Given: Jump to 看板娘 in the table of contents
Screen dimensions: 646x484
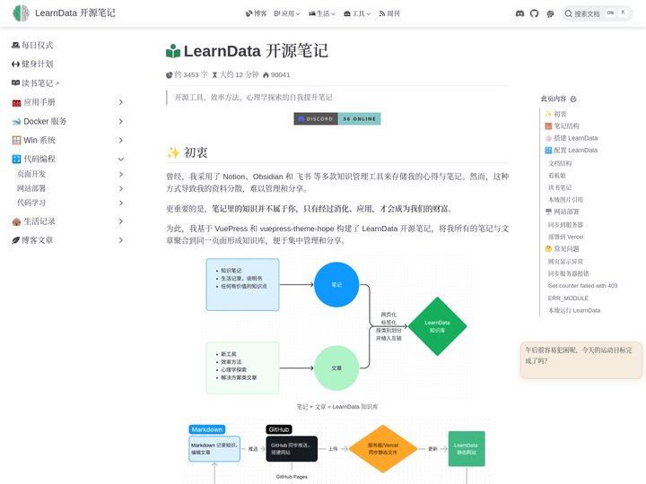Looking at the screenshot, I should pyautogui.click(x=557, y=176).
